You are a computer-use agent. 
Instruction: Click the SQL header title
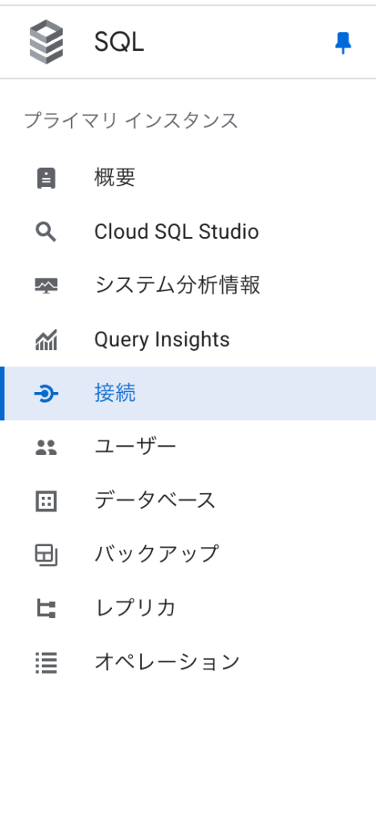click(119, 42)
